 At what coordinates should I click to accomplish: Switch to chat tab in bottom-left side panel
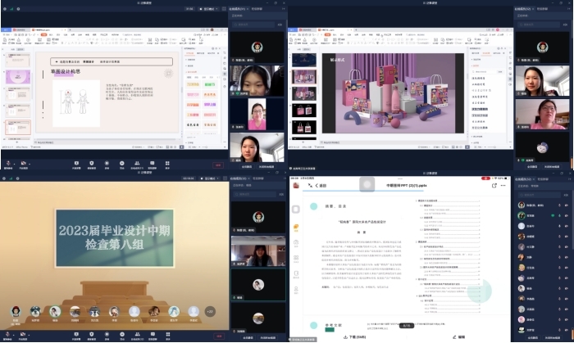click(257, 178)
